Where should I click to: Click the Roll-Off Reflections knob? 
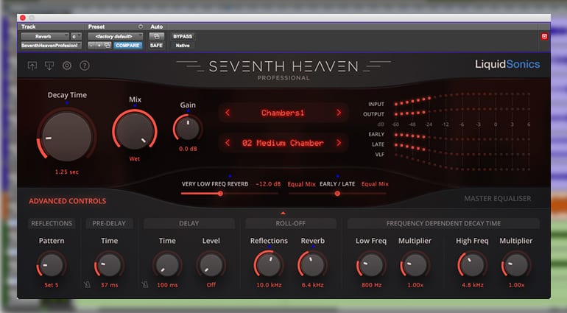268,265
